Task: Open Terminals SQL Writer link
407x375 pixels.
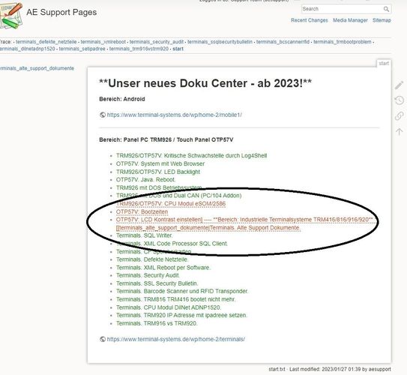Action: click(144, 235)
